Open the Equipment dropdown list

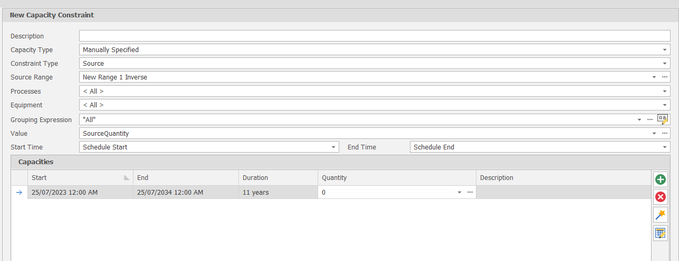point(665,105)
